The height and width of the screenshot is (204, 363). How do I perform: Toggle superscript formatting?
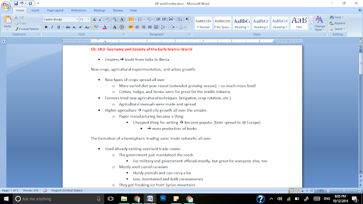(81, 27)
